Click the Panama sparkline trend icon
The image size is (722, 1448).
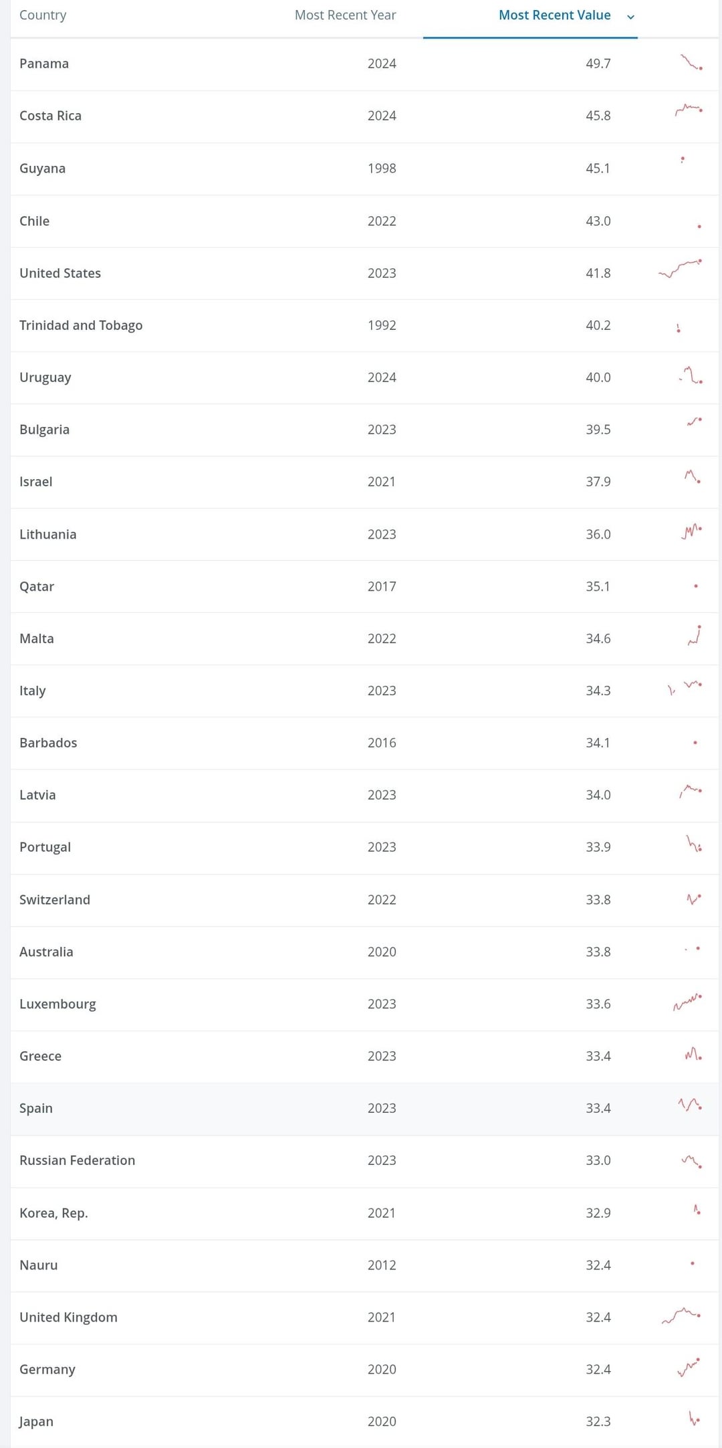pos(691,63)
